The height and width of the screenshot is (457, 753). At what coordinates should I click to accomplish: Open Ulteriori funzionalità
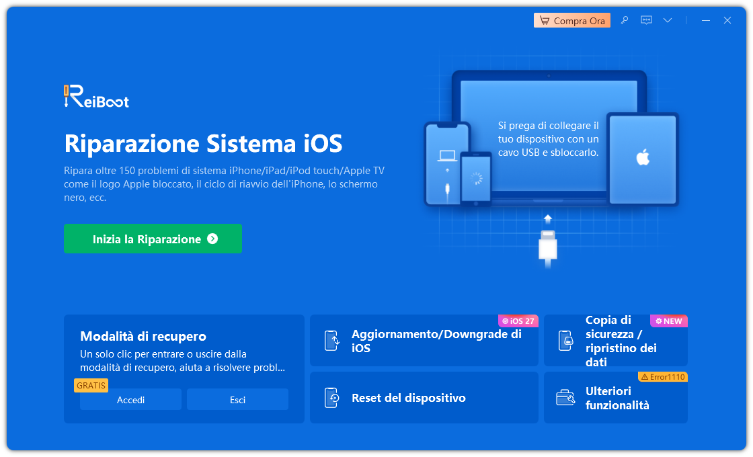616,397
